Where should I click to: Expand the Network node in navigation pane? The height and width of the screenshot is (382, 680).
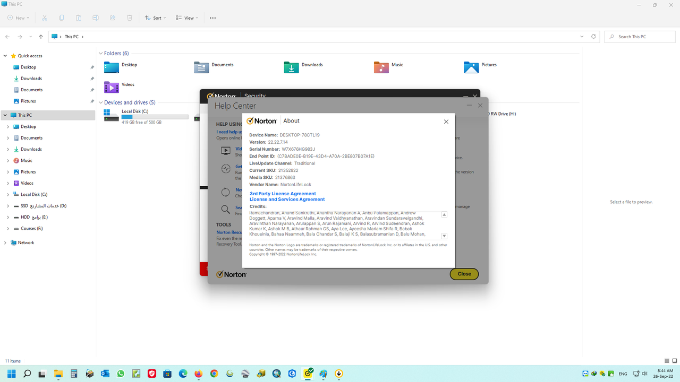pos(5,242)
